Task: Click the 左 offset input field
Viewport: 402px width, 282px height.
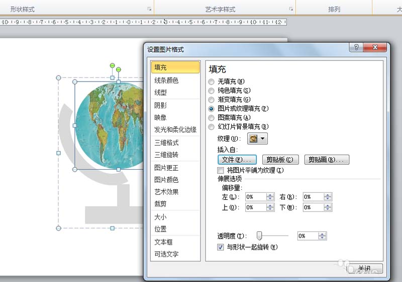Action: click(256, 197)
